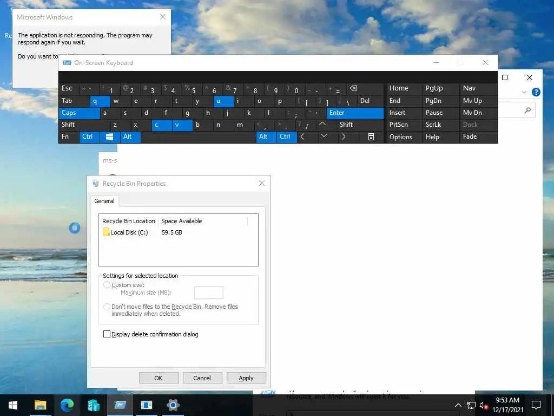
Task: Toggle the Caps key on the On-Screen Keyboard
Action: (80, 113)
